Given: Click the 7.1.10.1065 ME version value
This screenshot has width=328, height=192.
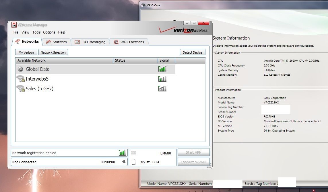Looking at the screenshot, I should pos(271,126).
